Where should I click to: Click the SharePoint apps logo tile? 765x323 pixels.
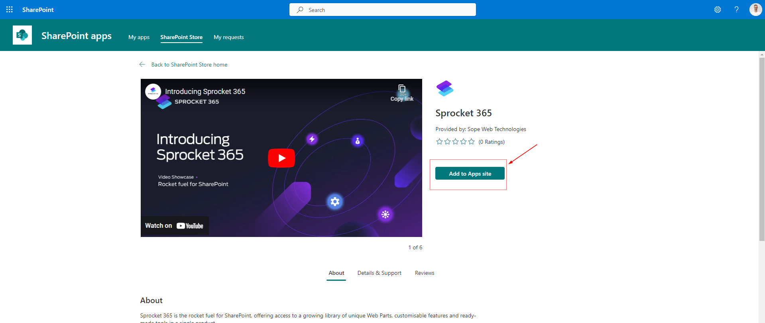(22, 35)
